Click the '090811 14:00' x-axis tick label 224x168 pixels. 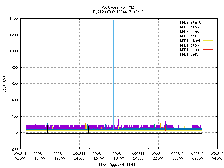(x=79, y=156)
